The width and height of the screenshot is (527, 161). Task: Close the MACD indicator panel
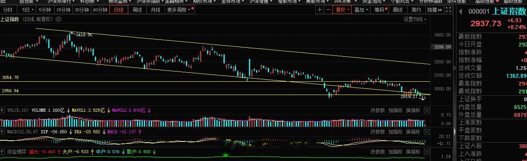pyautogui.click(x=427, y=132)
